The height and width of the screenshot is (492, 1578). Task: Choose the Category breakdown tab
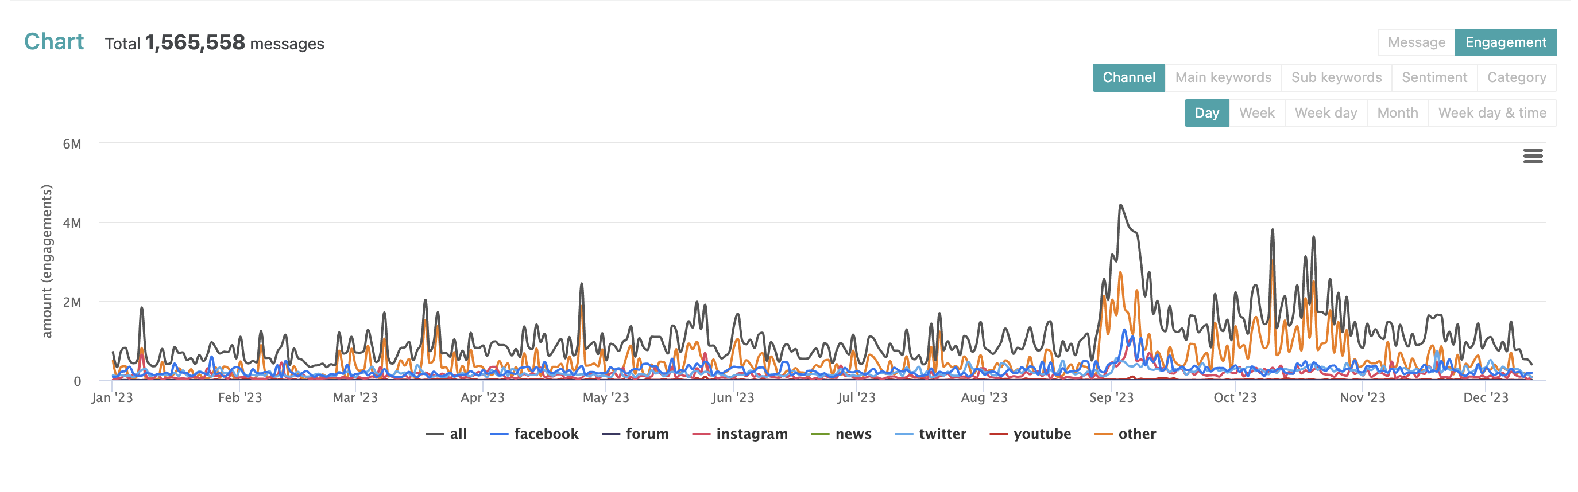[1516, 77]
